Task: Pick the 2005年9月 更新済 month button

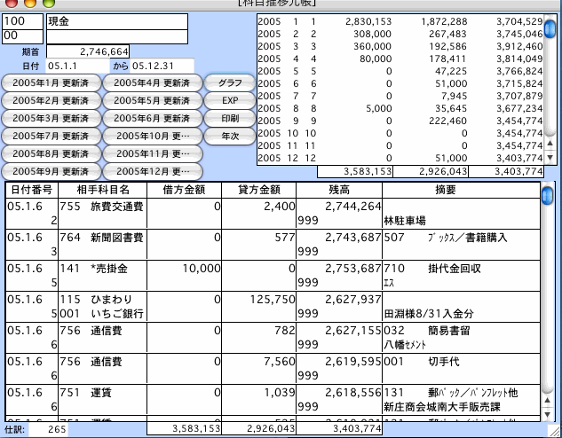Action: pyautogui.click(x=51, y=171)
